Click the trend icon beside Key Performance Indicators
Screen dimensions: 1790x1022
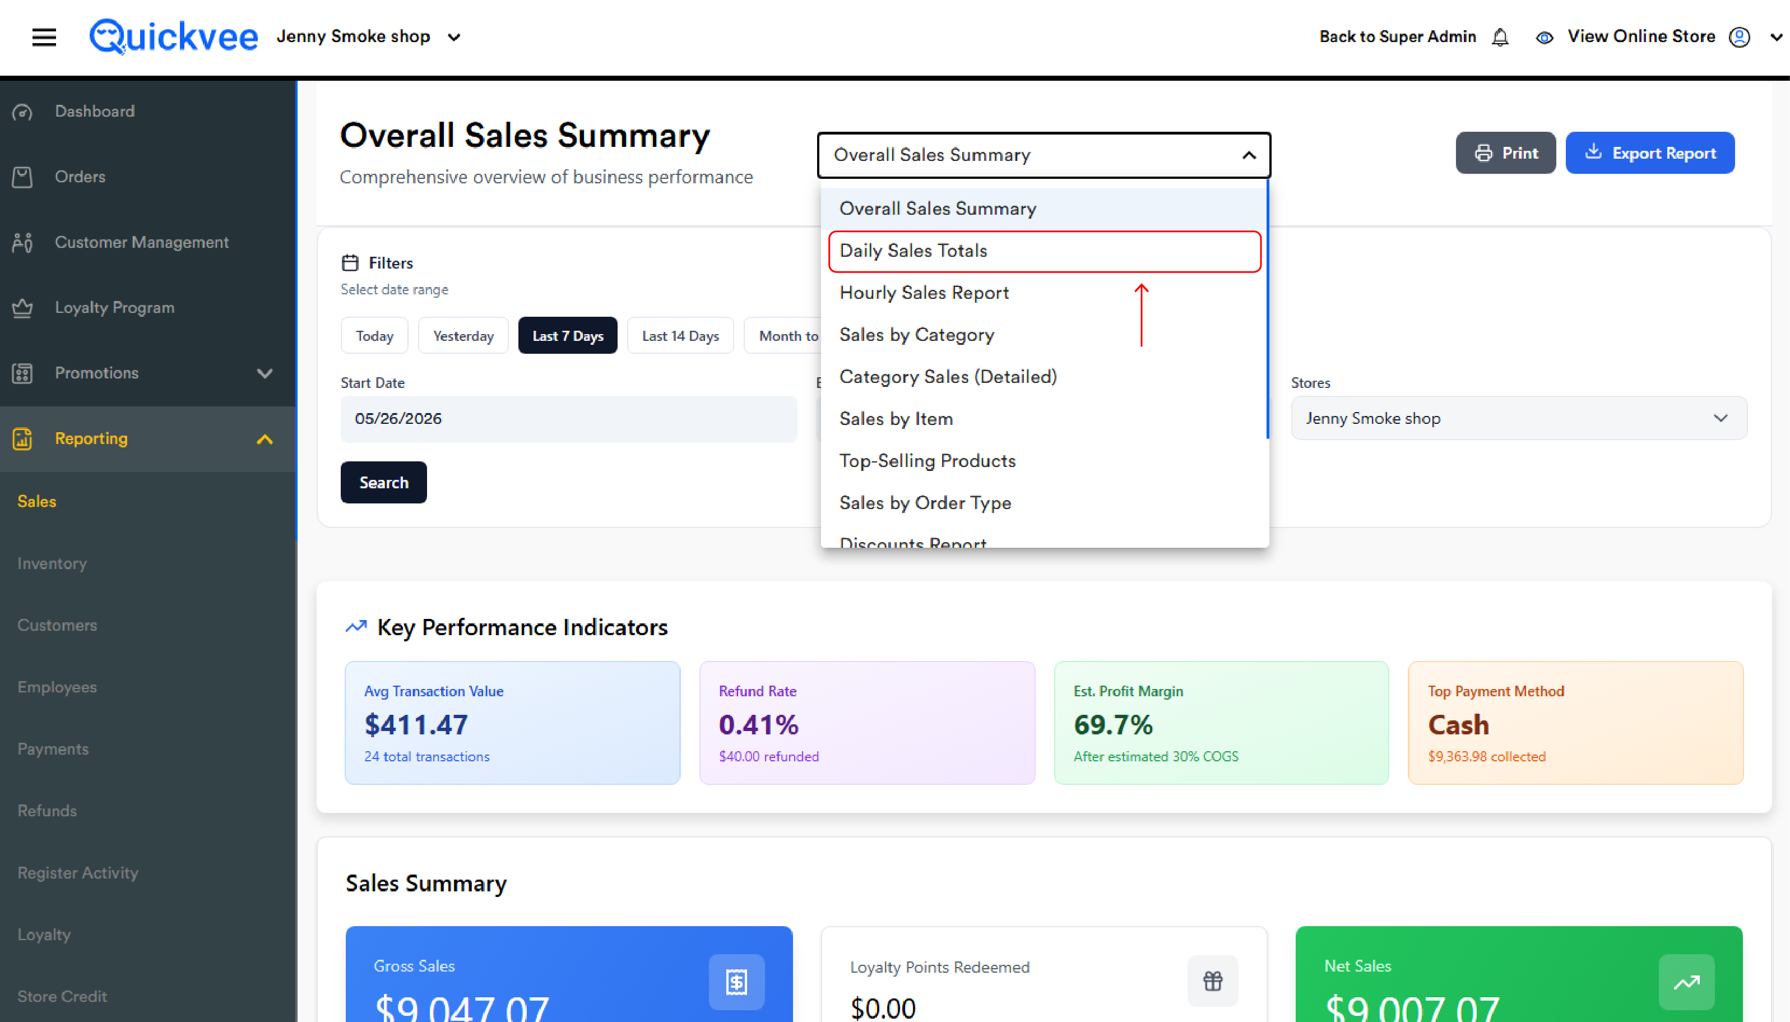356,626
